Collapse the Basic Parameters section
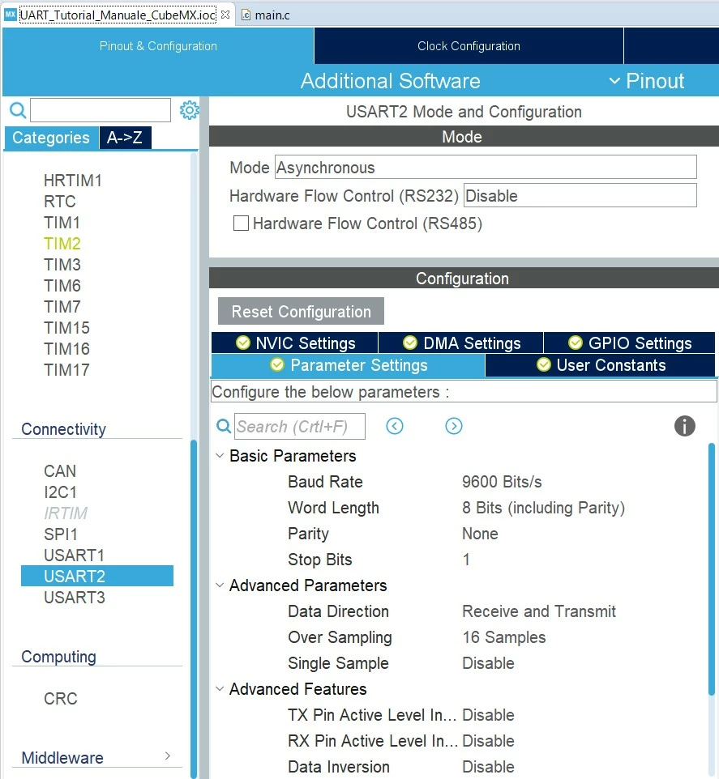Screen dimensions: 719x779 coord(220,455)
